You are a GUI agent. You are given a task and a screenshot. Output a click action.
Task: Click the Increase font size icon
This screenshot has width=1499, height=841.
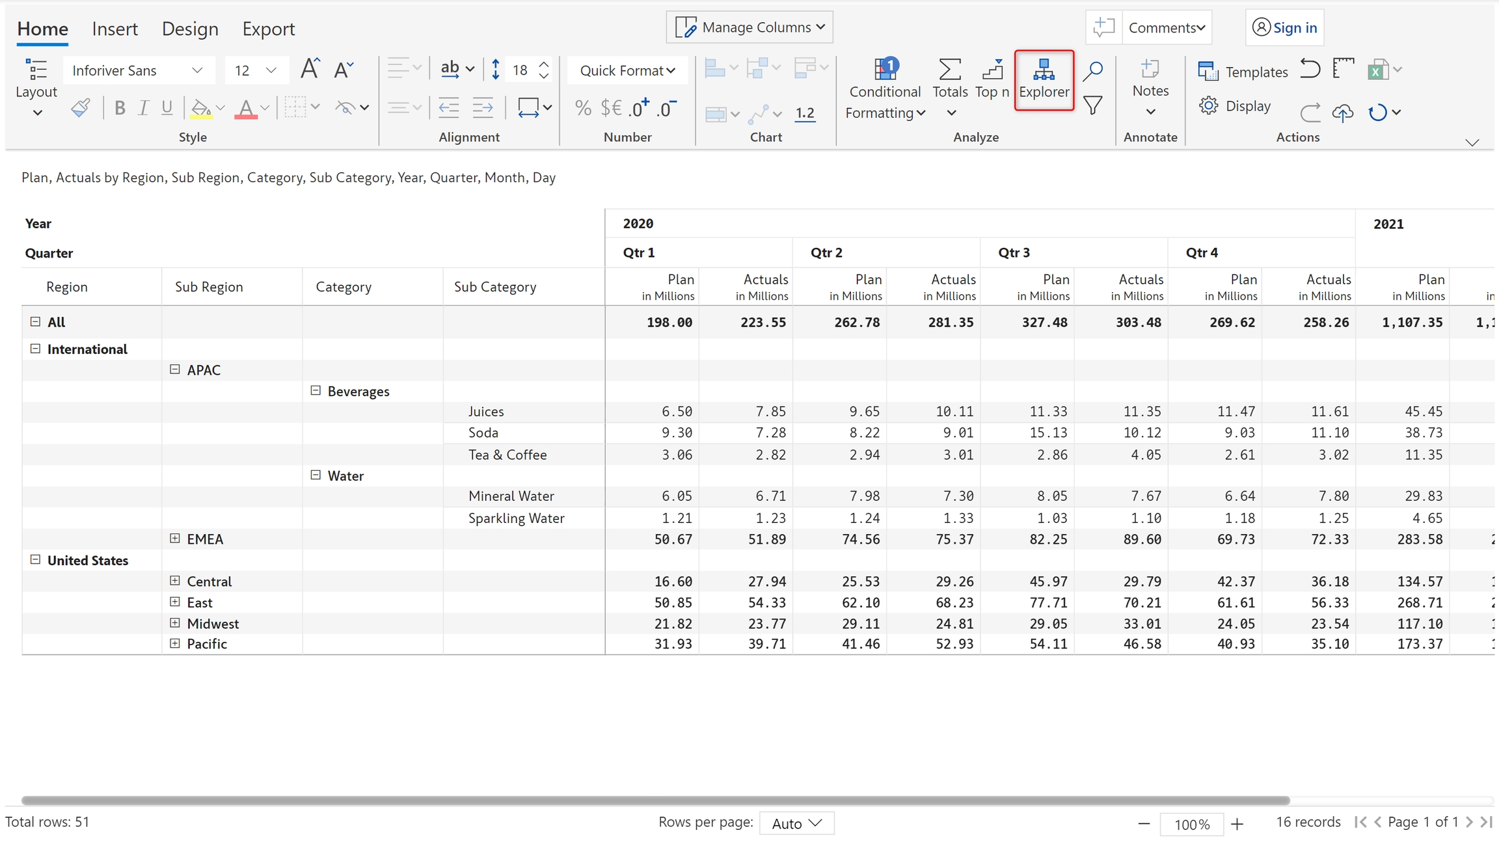coord(310,69)
